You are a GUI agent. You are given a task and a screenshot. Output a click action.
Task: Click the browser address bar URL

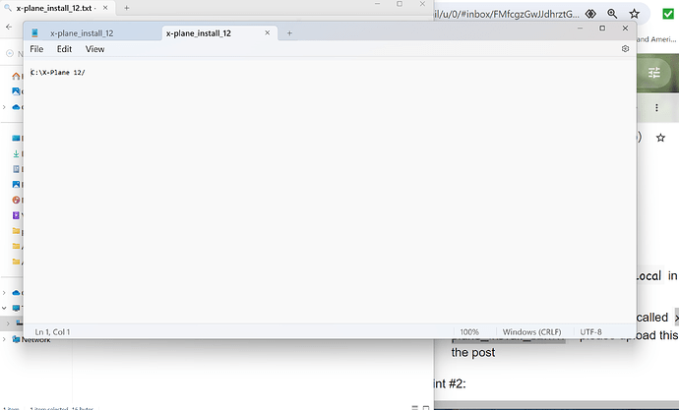[507, 14]
